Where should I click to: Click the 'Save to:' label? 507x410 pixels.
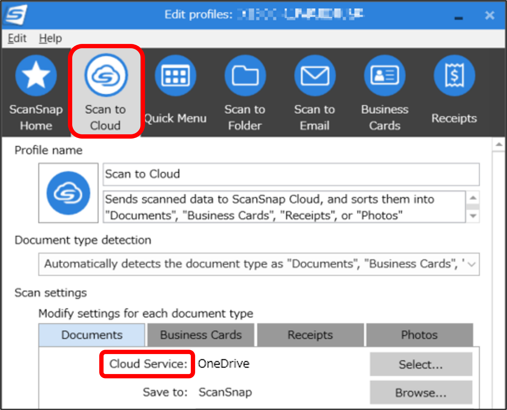[165, 392]
